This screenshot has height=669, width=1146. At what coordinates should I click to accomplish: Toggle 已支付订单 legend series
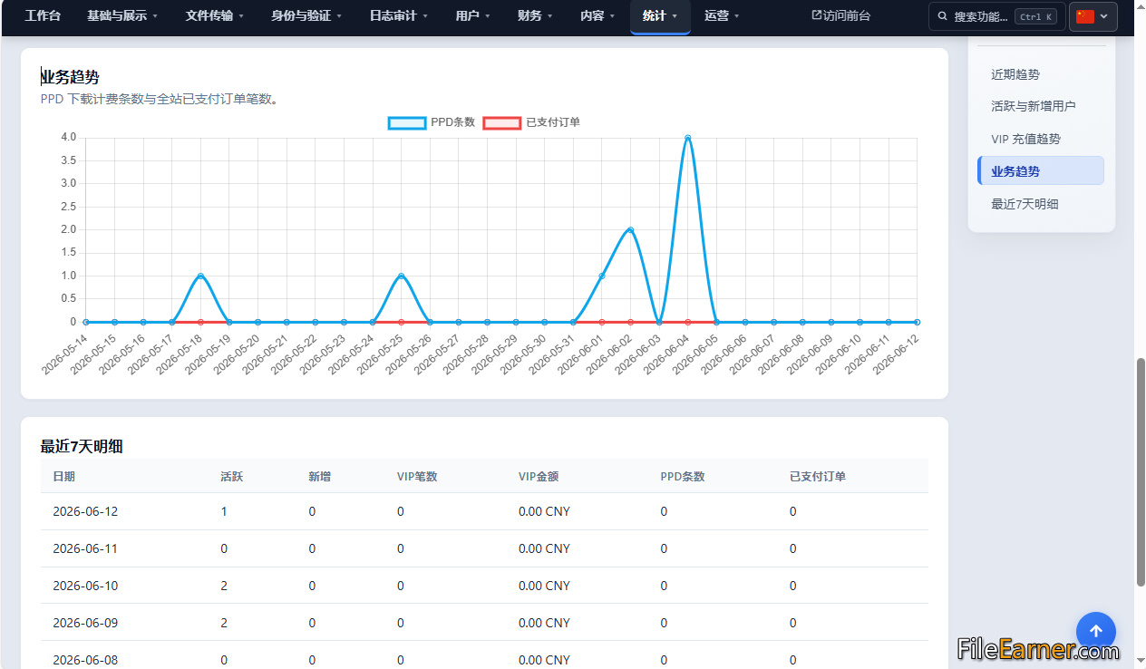click(532, 122)
